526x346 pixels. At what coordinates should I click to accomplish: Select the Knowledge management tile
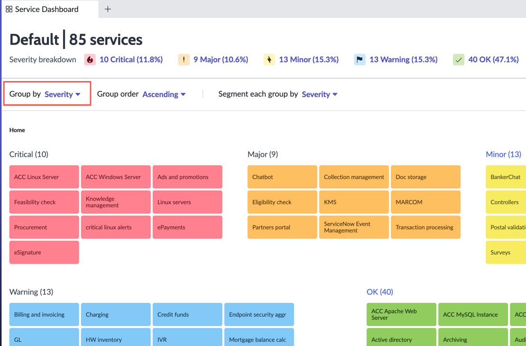tap(116, 202)
